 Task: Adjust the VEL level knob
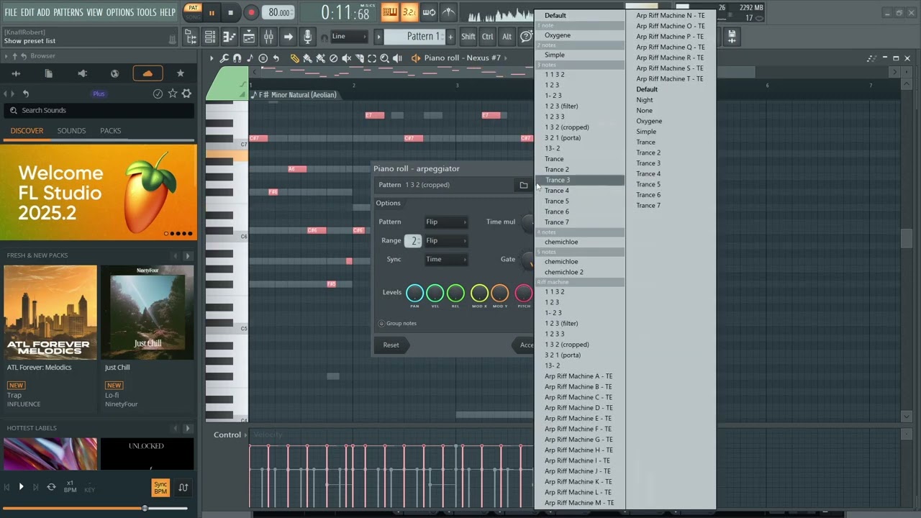435,293
